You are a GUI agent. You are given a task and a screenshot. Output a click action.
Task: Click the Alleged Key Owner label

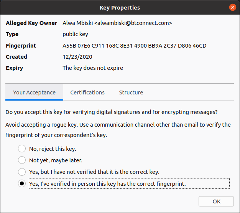pyautogui.click(x=31, y=23)
